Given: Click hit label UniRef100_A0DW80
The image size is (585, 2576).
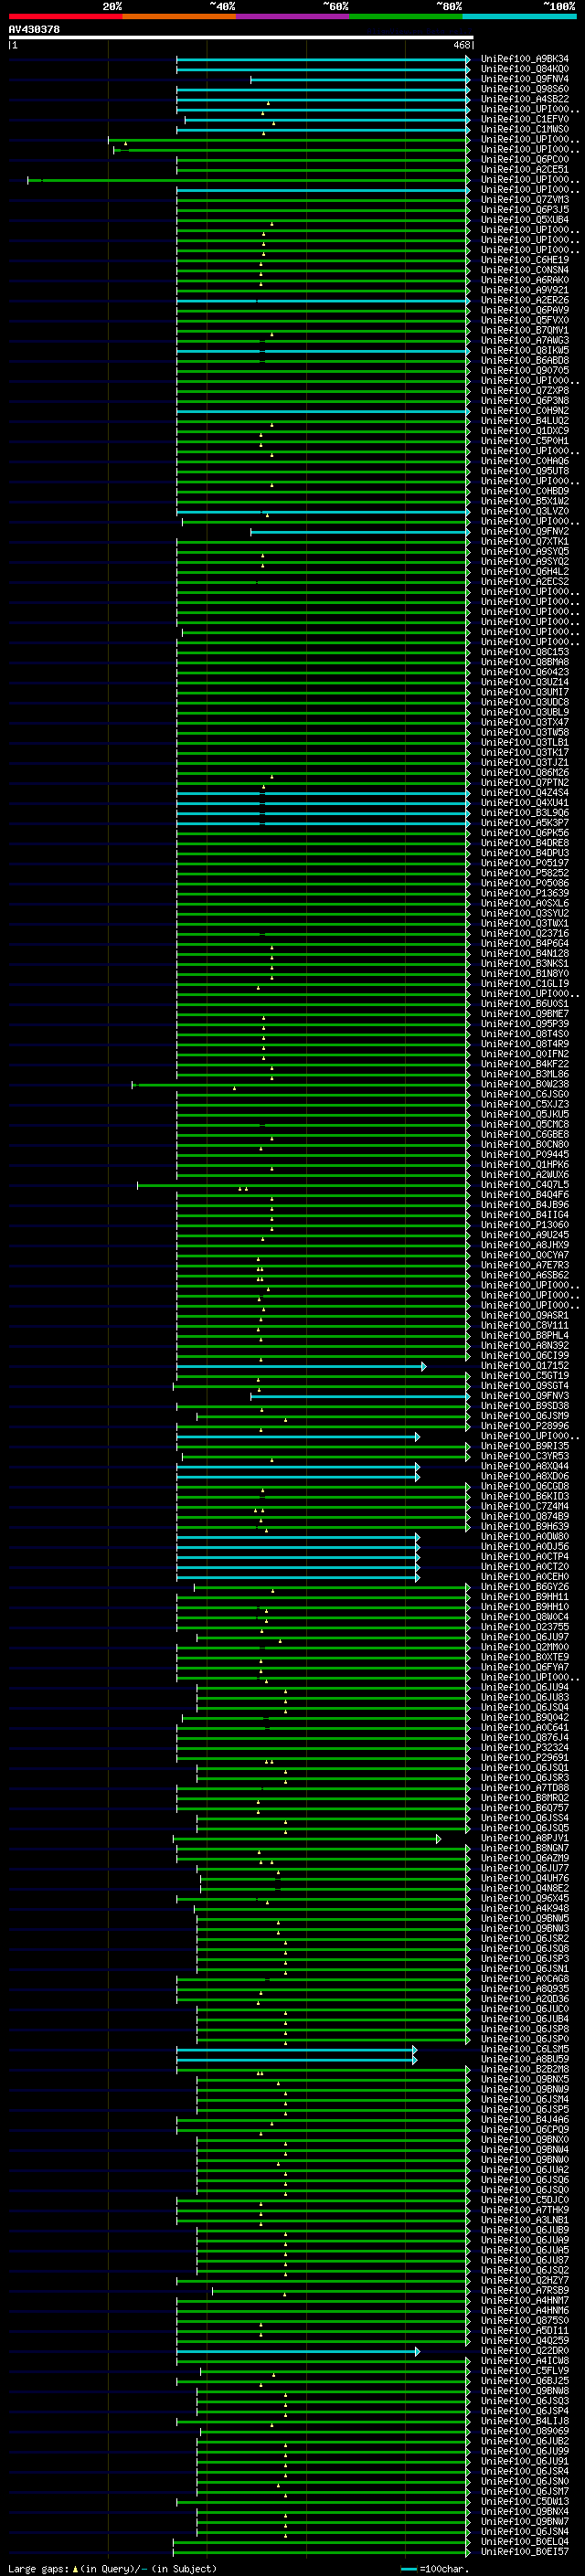Looking at the screenshot, I should 525,1537.
